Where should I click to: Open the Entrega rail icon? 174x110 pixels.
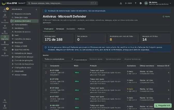5,49
